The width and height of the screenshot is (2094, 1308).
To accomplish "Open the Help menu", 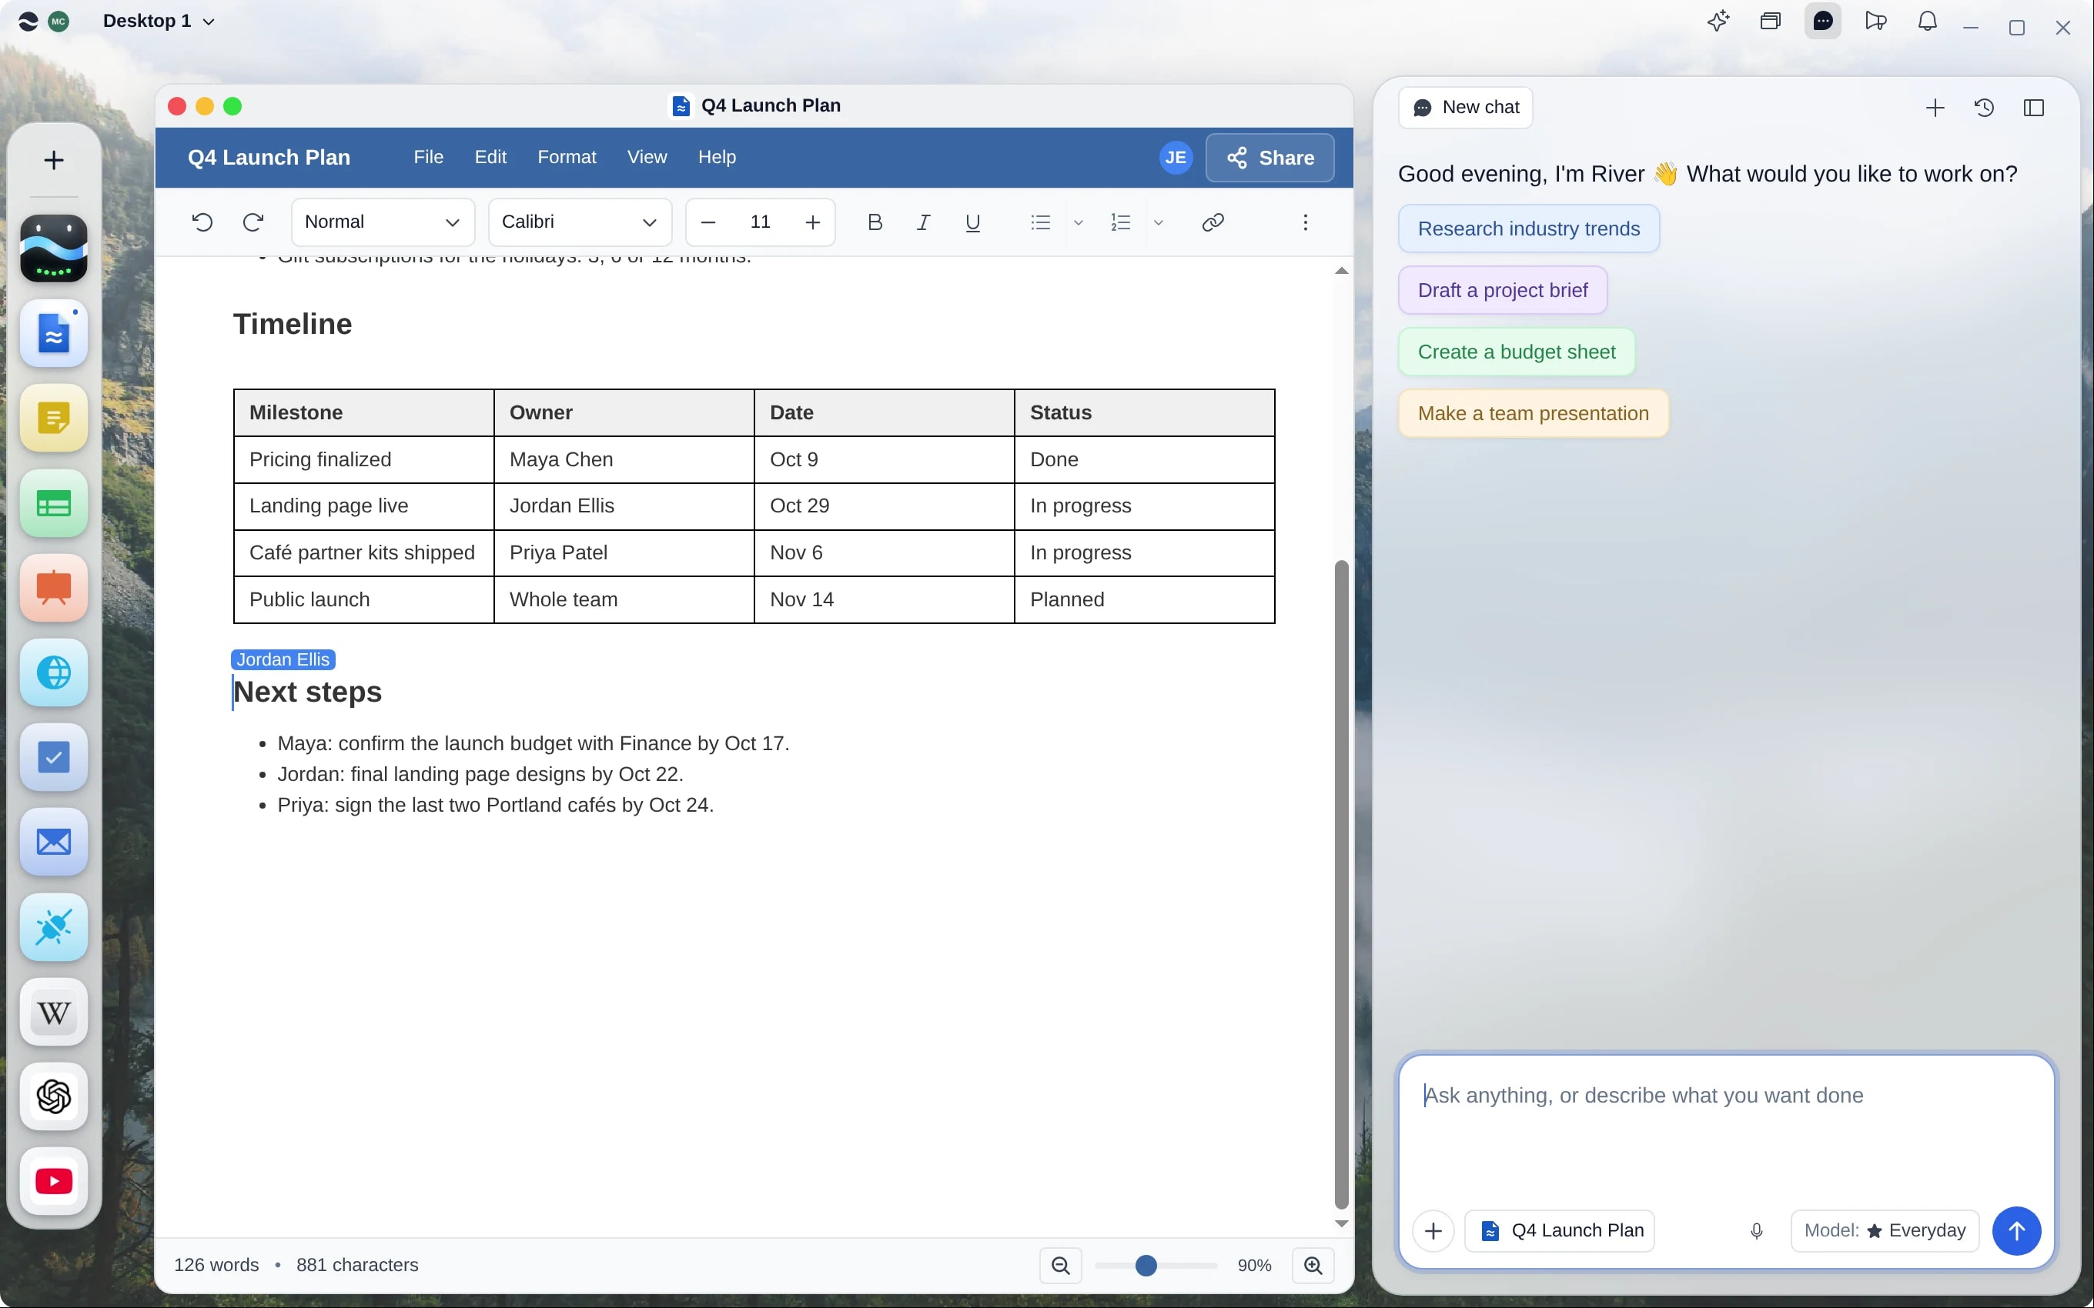I will pos(717,158).
